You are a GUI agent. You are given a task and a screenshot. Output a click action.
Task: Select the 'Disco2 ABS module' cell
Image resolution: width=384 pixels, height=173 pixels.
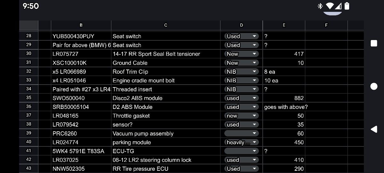pyautogui.click(x=165, y=98)
